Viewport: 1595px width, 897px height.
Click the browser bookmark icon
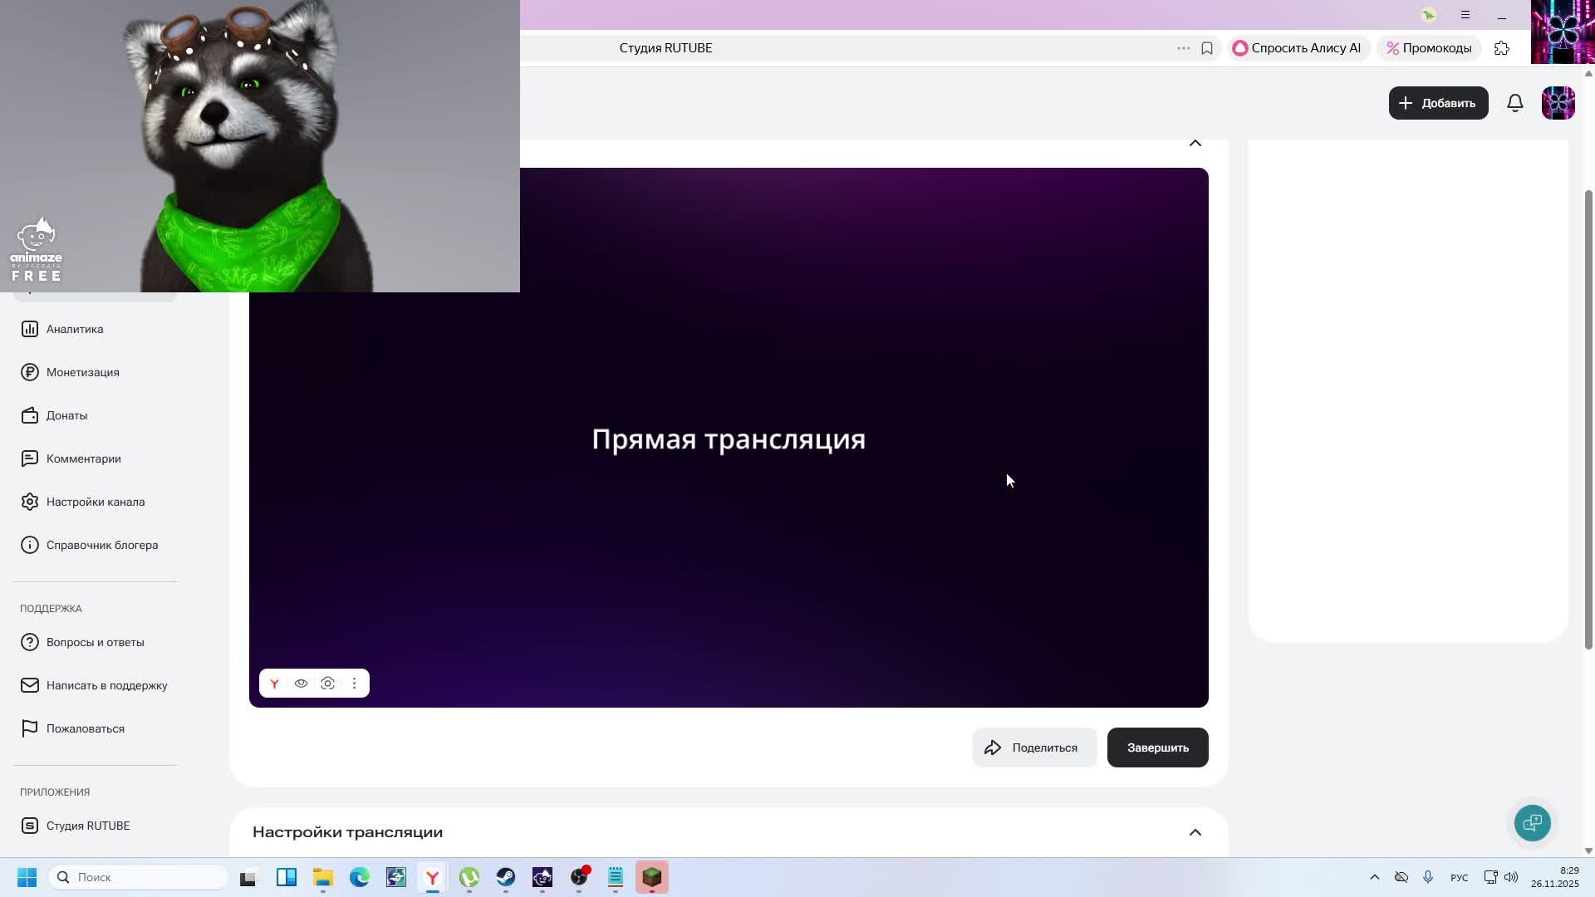(x=1206, y=48)
